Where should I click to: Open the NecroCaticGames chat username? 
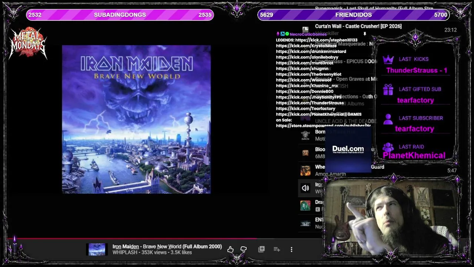(x=308, y=34)
